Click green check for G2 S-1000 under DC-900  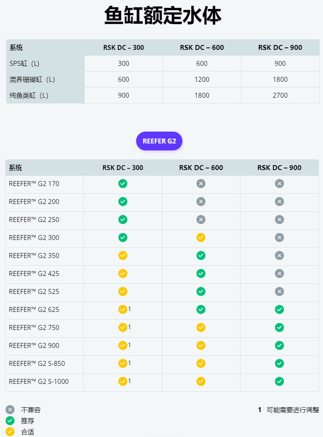[x=279, y=381]
